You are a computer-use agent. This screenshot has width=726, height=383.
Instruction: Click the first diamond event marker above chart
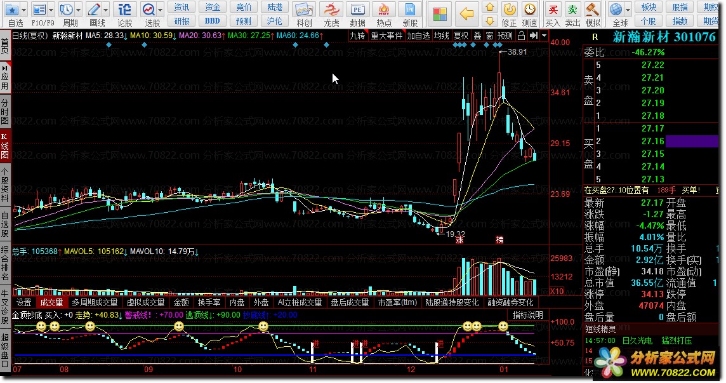click(x=109, y=45)
